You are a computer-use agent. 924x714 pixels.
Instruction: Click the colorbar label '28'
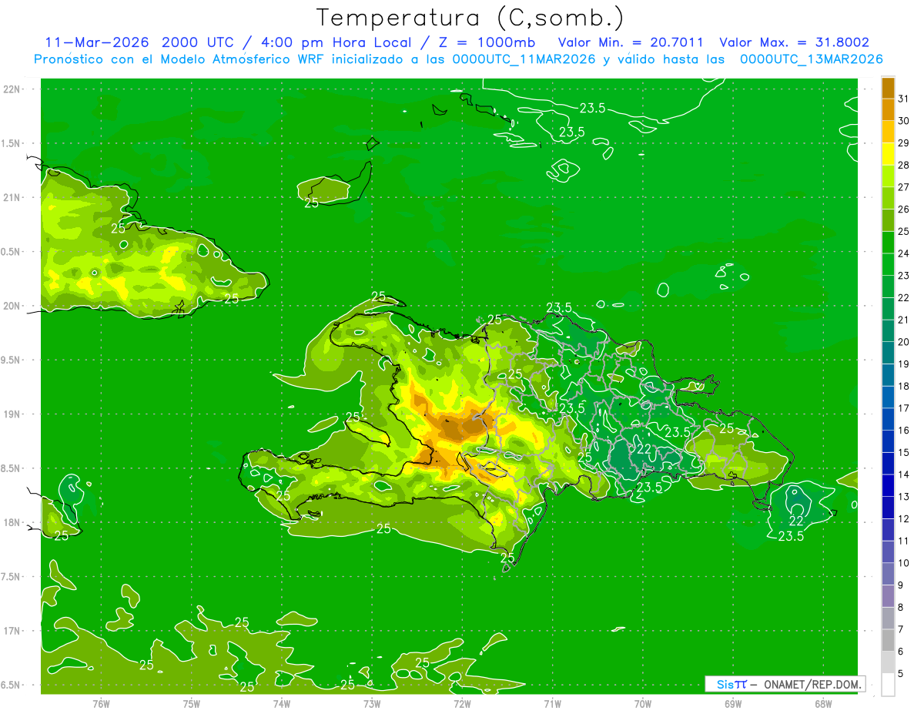pyautogui.click(x=903, y=165)
